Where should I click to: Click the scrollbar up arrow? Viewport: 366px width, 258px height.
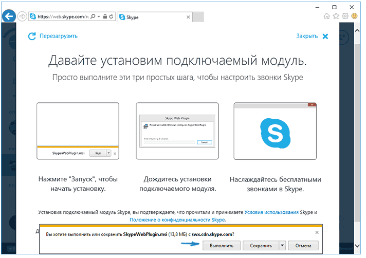pos(357,30)
